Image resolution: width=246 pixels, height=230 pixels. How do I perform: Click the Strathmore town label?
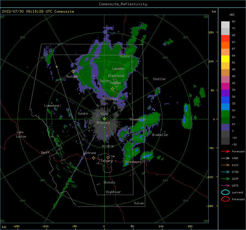click(133, 162)
